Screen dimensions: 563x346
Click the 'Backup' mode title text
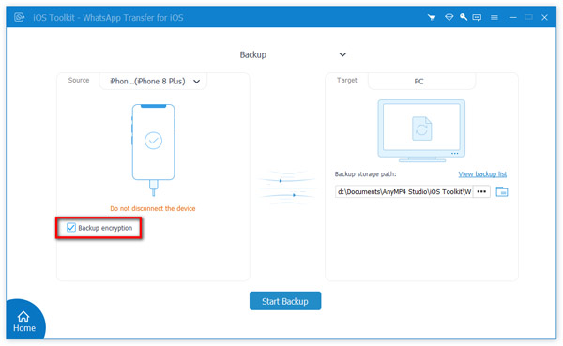pyautogui.click(x=253, y=55)
